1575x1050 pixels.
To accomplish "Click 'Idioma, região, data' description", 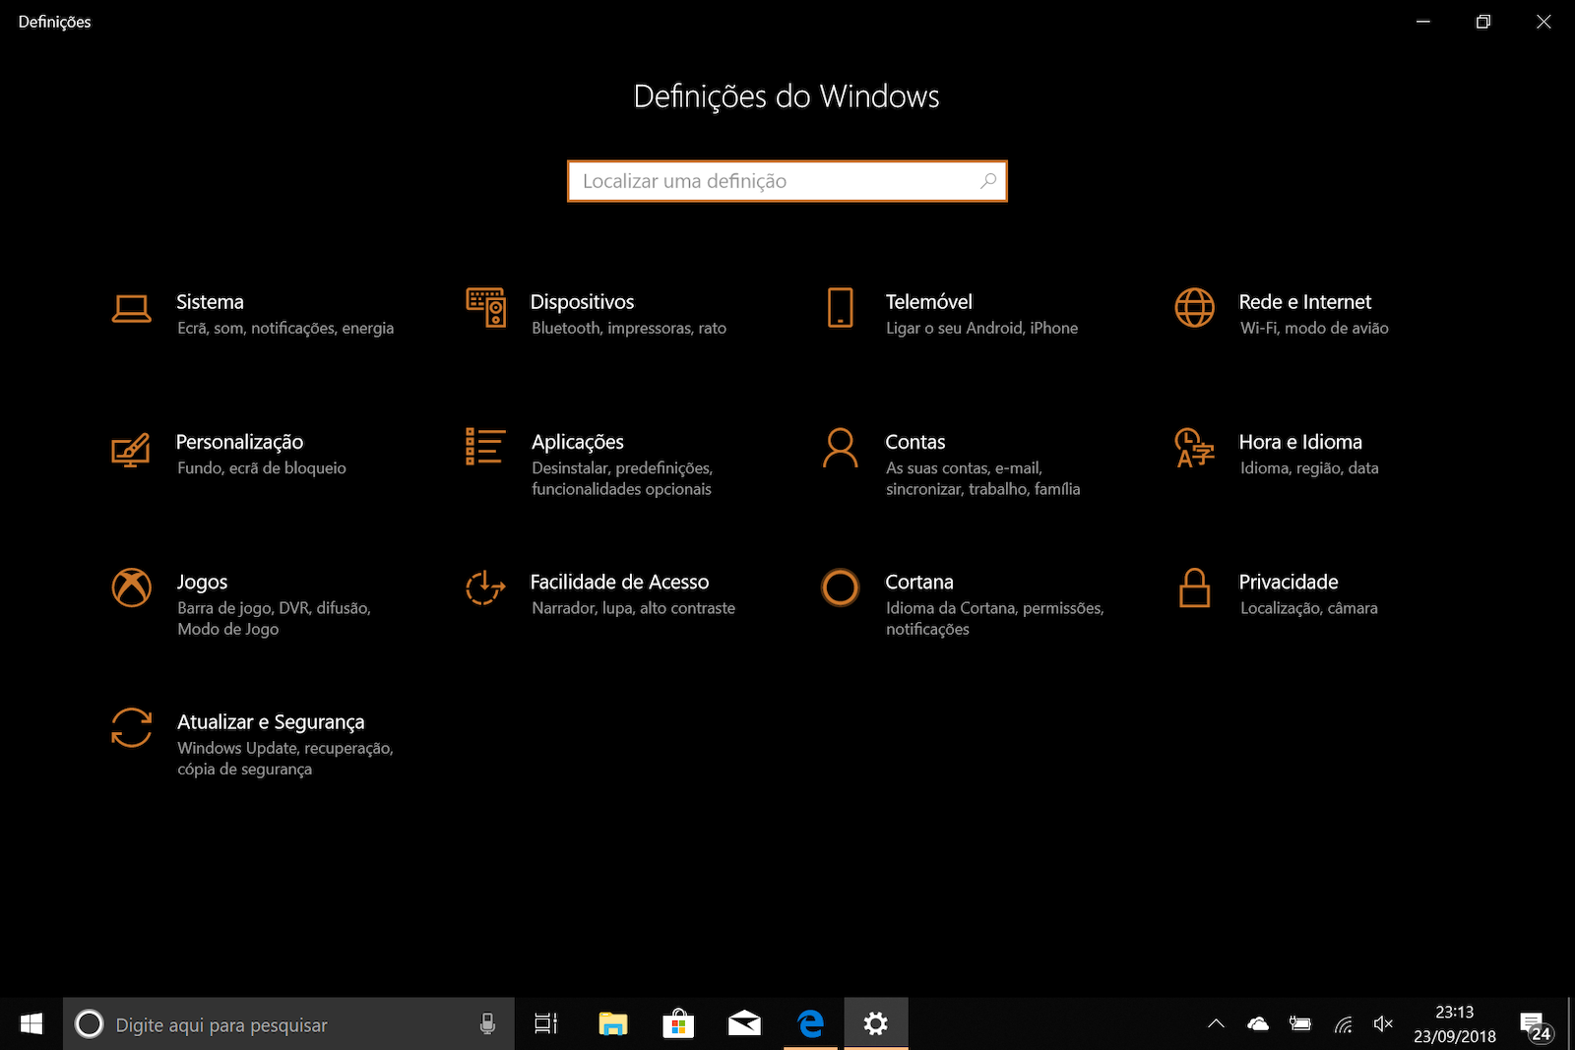I will (x=1309, y=468).
